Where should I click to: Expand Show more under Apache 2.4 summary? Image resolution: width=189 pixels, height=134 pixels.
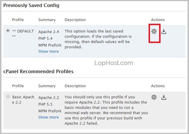click(48, 51)
